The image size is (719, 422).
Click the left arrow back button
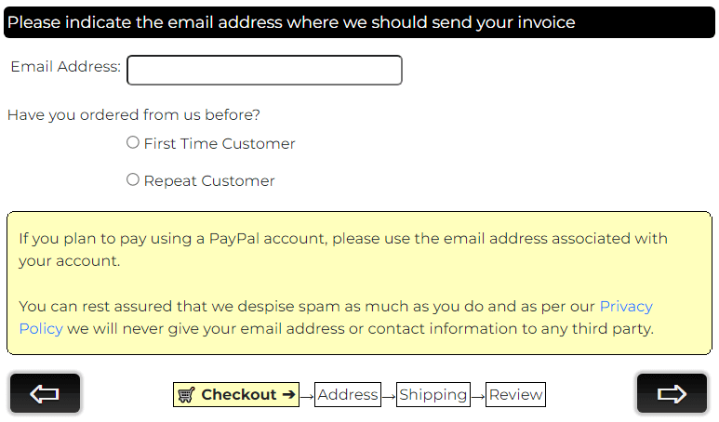tap(45, 393)
